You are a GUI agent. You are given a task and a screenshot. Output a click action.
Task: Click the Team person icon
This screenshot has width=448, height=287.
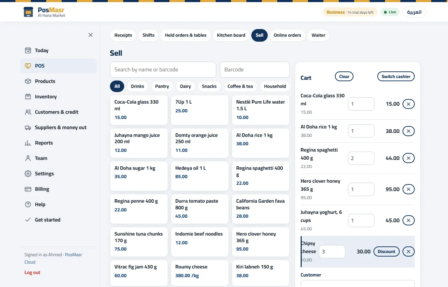pyautogui.click(x=28, y=158)
